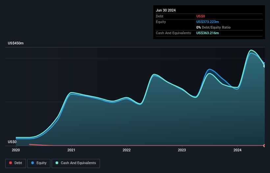
Task: Click the Equity value US$373.223m
Action: click(x=208, y=22)
